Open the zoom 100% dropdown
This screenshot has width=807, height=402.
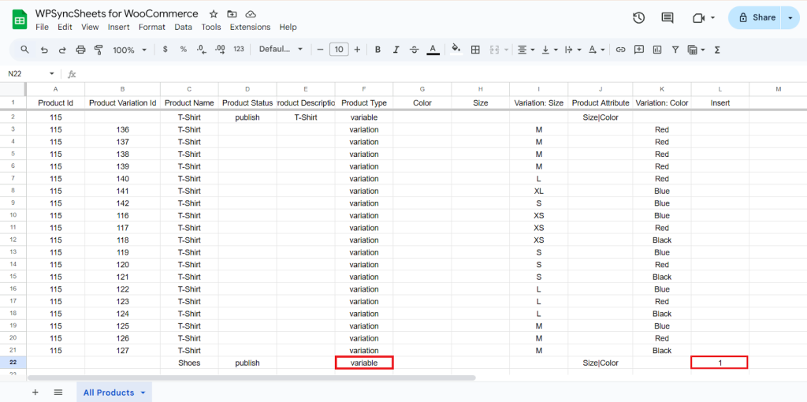coord(130,50)
